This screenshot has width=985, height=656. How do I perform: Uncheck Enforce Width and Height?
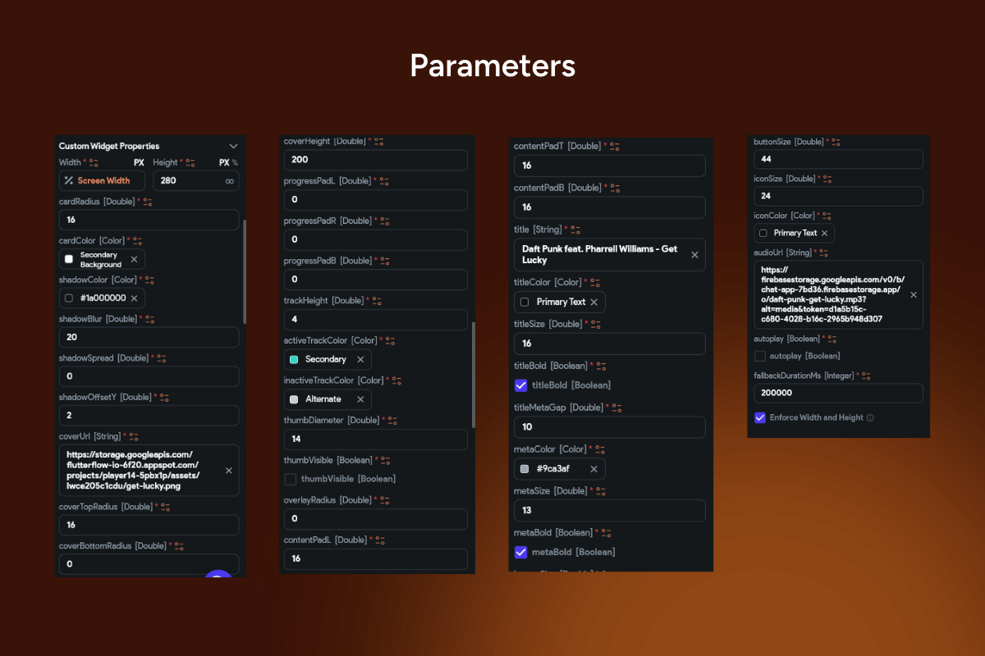(x=760, y=417)
